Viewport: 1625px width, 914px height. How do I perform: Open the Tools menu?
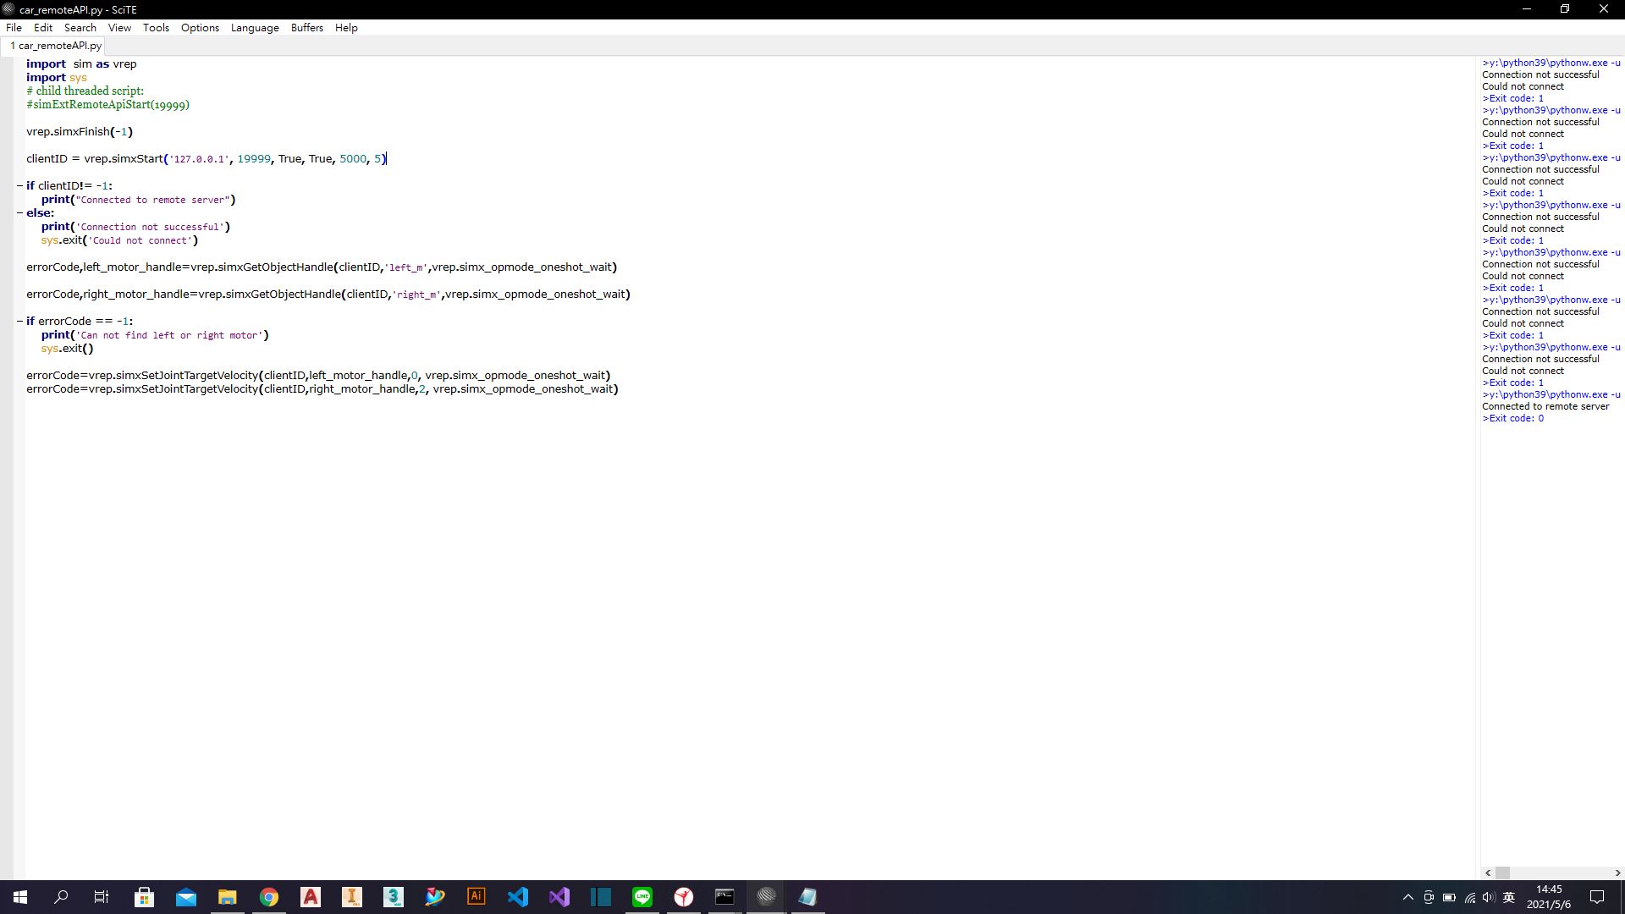[x=156, y=27]
